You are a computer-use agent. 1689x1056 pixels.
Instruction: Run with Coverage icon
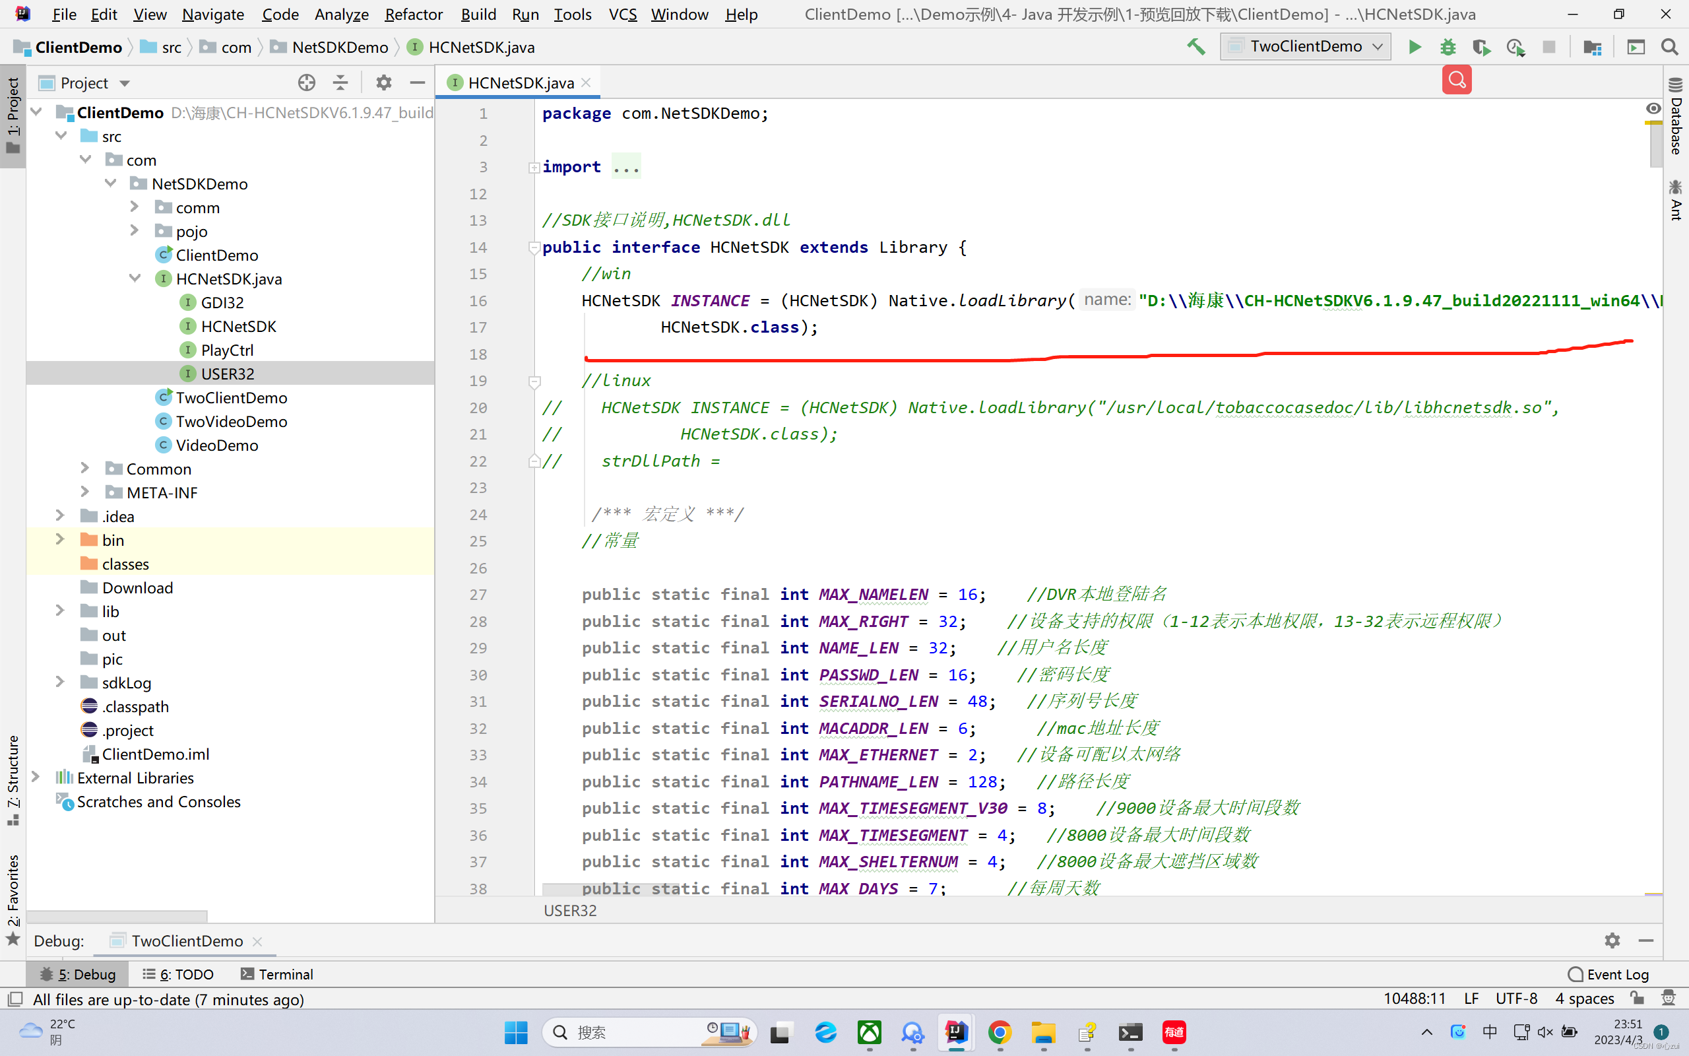coord(1481,47)
